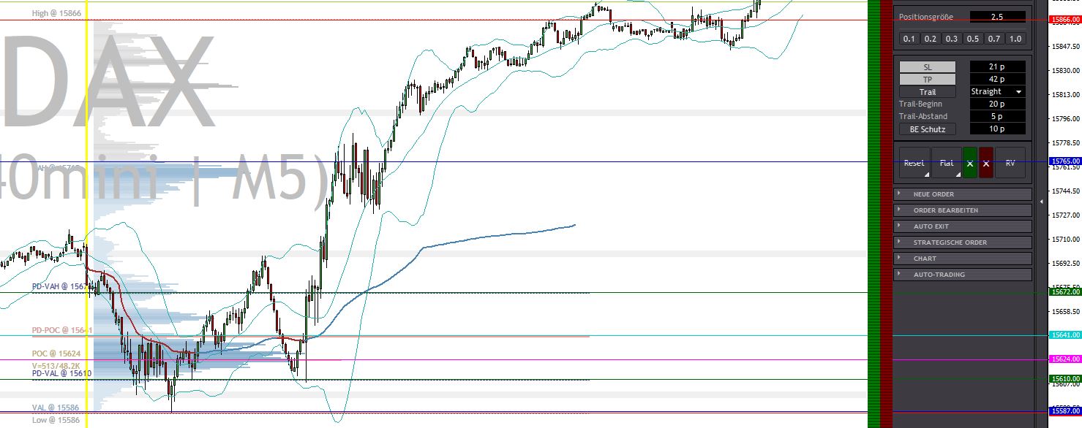Click the arrow icon beside AUTO EXIT
The image size is (1082, 428).
(x=899, y=226)
